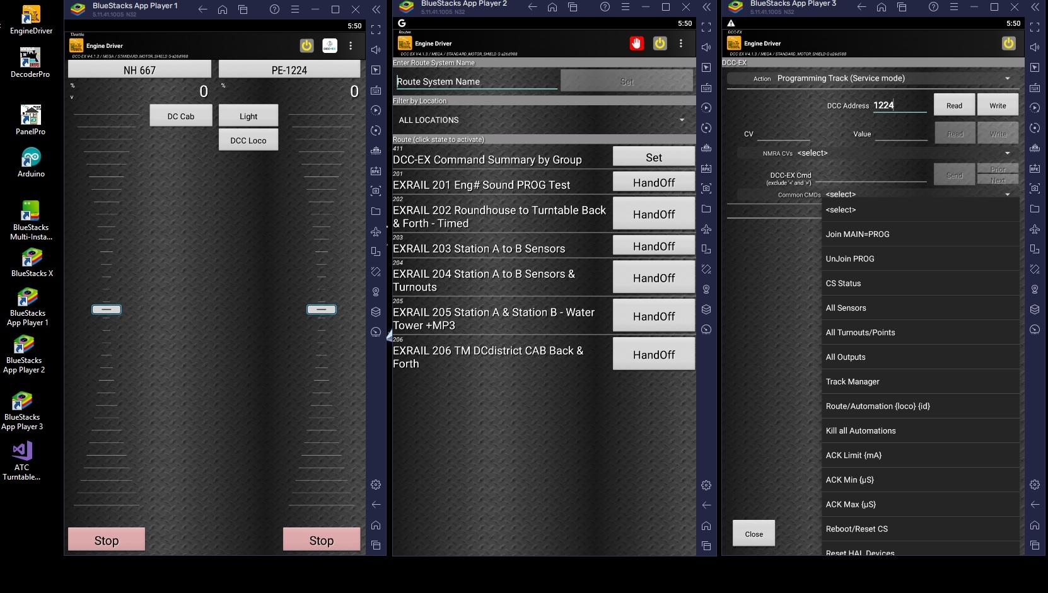
Task: Open the DCC-EX icon in the throttle header
Action: coord(329,46)
